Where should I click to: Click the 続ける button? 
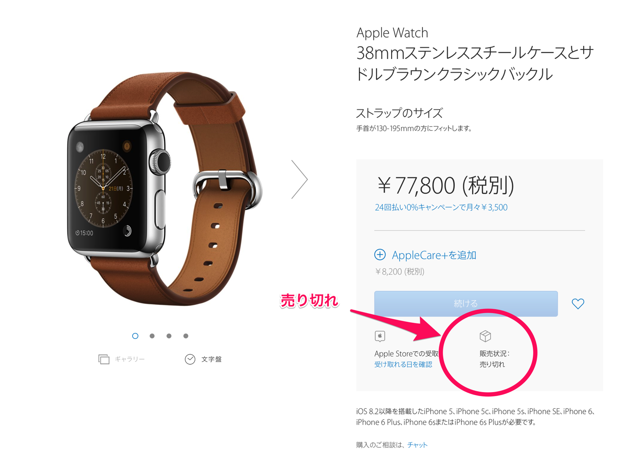[466, 304]
